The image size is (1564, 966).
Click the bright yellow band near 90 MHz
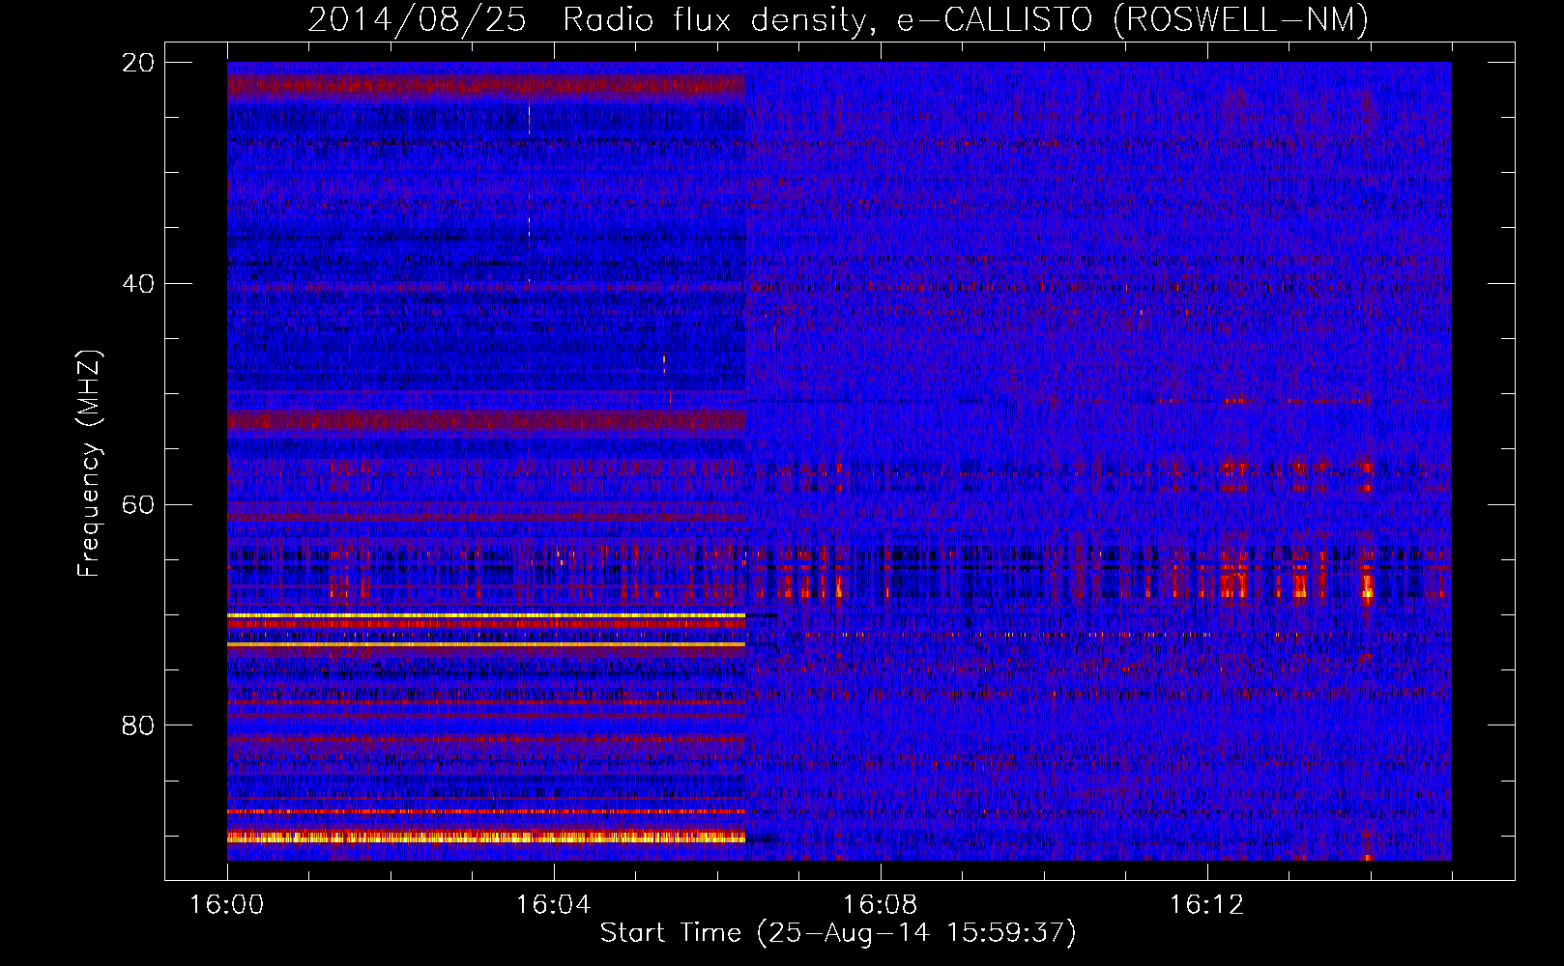click(x=486, y=838)
